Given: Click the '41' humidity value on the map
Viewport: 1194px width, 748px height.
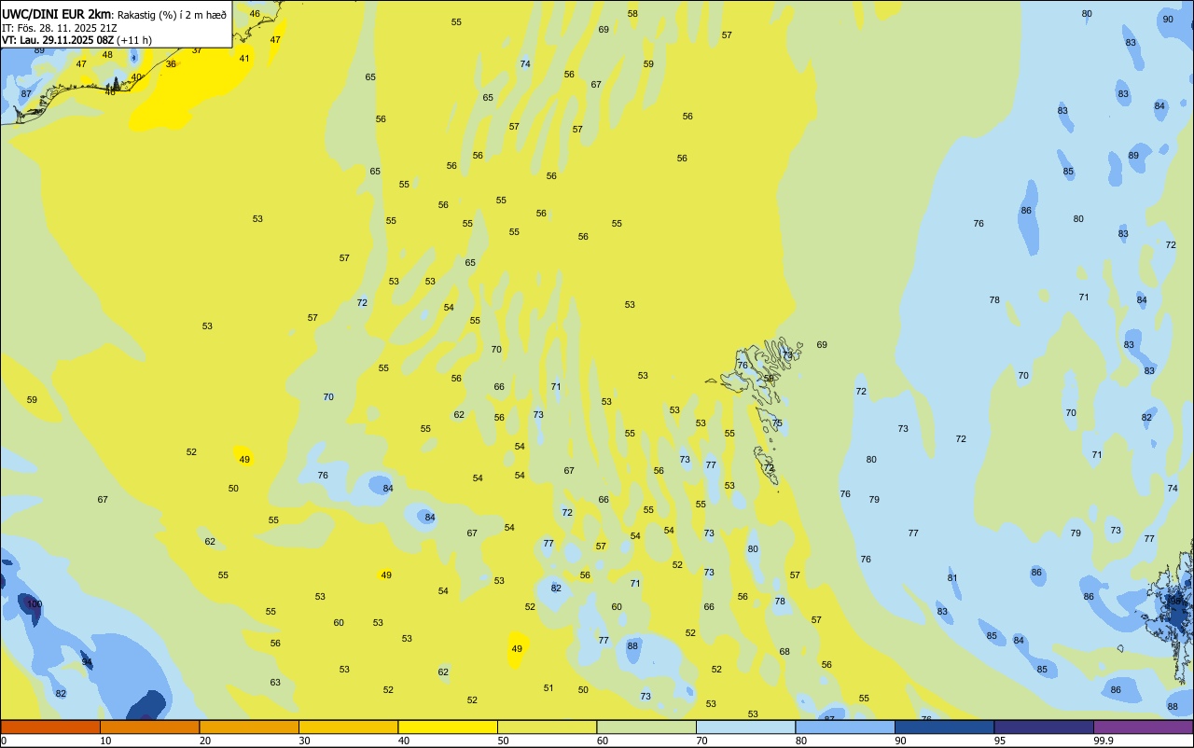Looking at the screenshot, I should [244, 59].
